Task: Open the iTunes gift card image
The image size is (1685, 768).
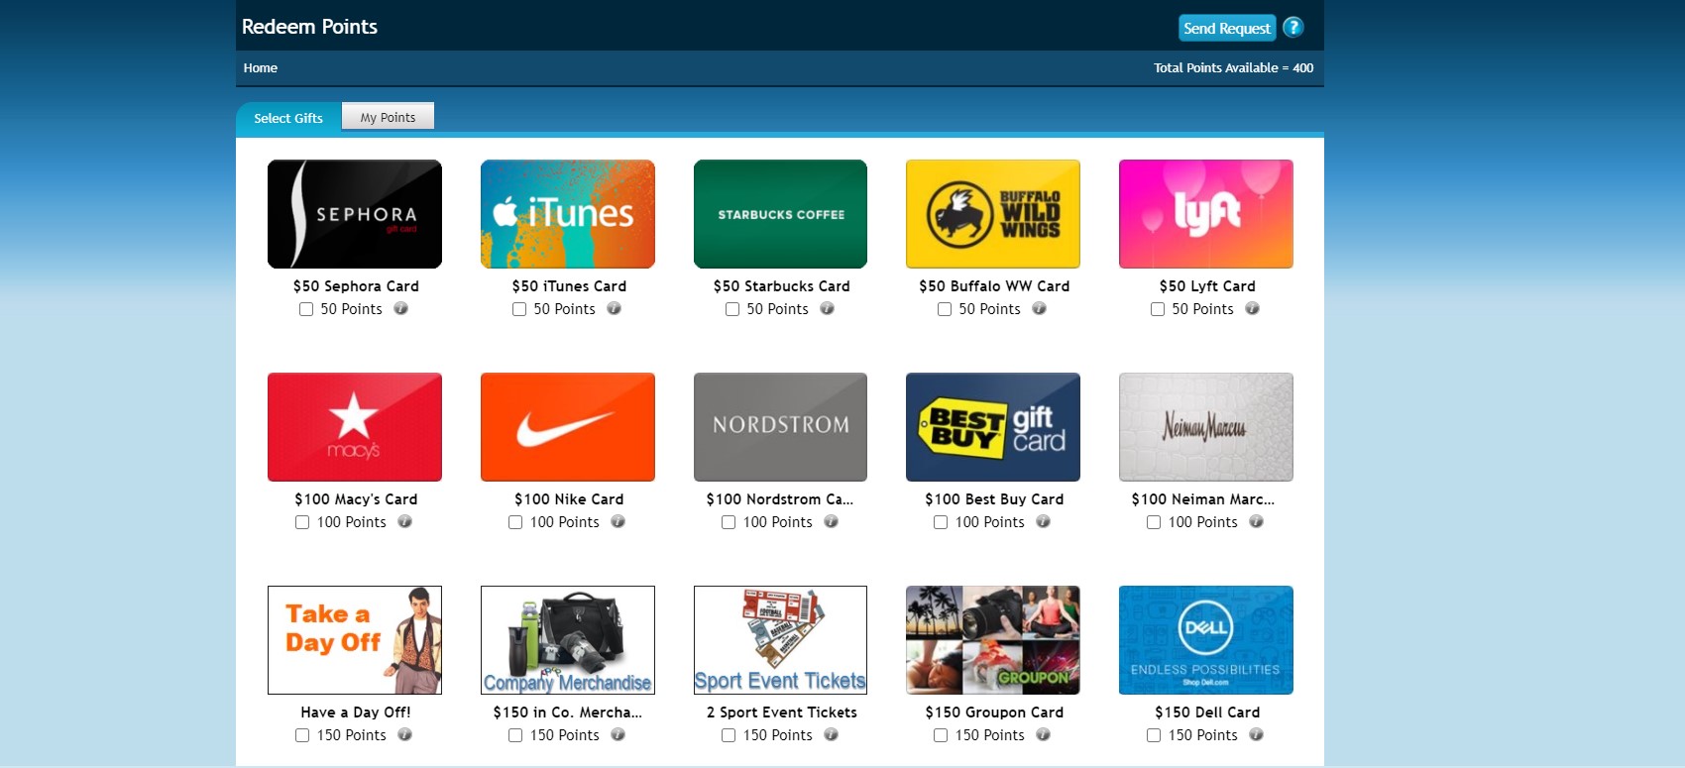Action: (x=568, y=214)
